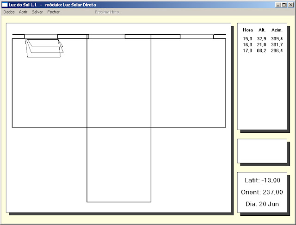Click azimuth value 296,4
296x225 pixels.
[x=277, y=50]
